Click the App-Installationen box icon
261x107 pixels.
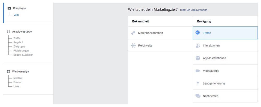198,58
